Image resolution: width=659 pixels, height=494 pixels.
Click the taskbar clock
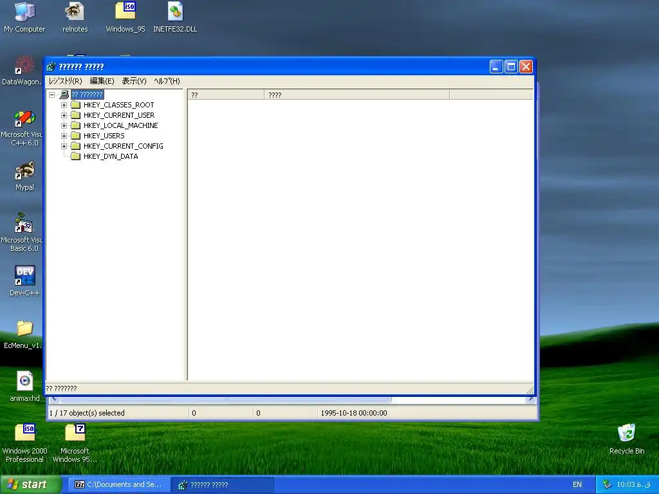633,485
